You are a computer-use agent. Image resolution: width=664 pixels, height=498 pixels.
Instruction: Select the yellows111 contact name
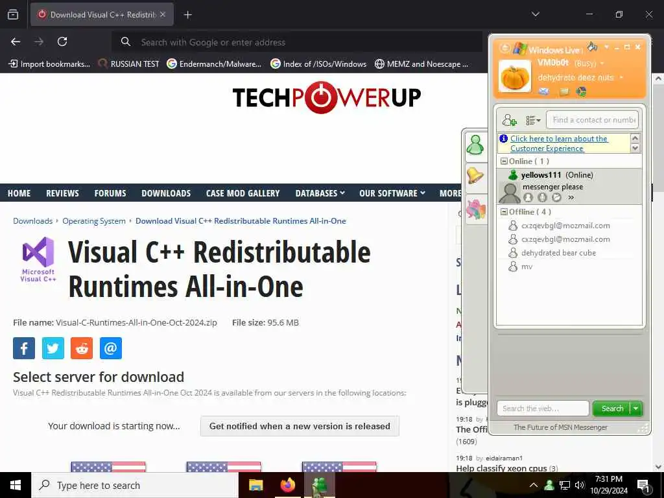(x=541, y=175)
